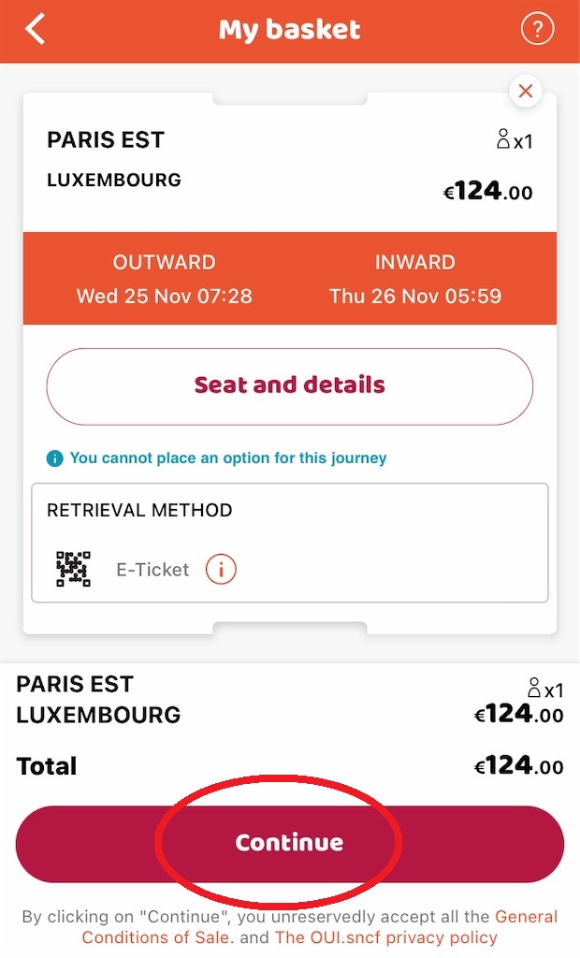Go back using the header arrow

tap(36, 29)
